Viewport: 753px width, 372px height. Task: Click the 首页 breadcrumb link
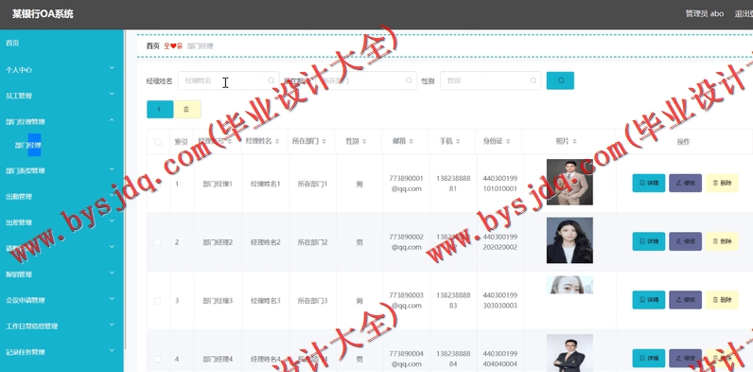(152, 46)
